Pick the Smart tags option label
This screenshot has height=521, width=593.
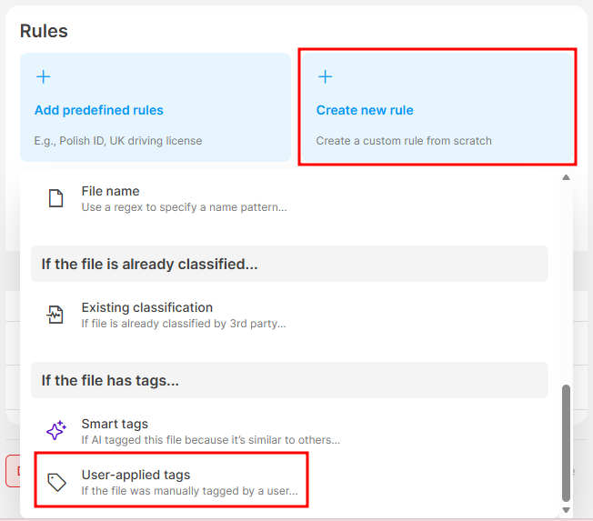coord(115,424)
